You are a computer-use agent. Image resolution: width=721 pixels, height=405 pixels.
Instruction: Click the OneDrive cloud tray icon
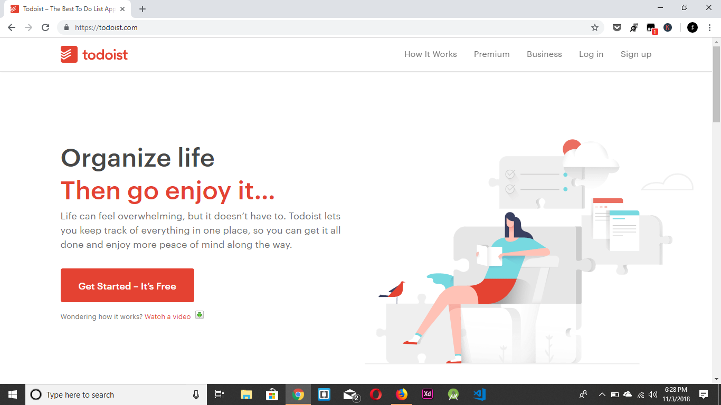tap(628, 394)
